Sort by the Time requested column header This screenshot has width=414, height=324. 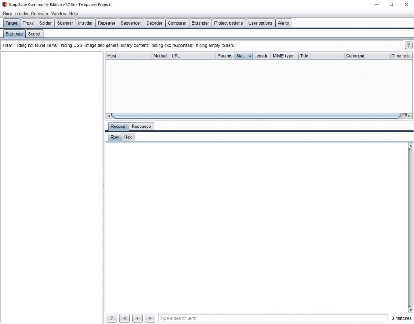[x=401, y=56]
